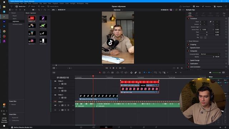229x129 pixels.
Task: Open the Timeline menu
Action: (35, 3)
